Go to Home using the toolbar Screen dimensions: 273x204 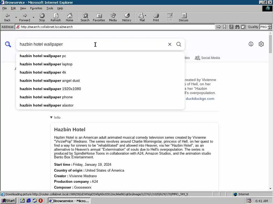click(70, 17)
